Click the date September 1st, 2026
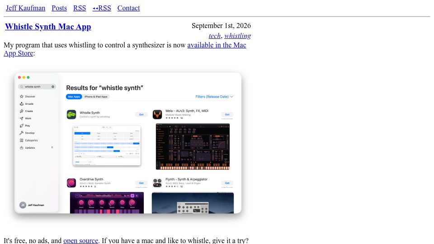 click(221, 26)
